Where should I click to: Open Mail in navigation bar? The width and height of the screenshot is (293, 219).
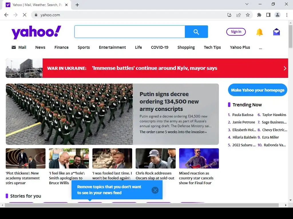[x=19, y=47]
